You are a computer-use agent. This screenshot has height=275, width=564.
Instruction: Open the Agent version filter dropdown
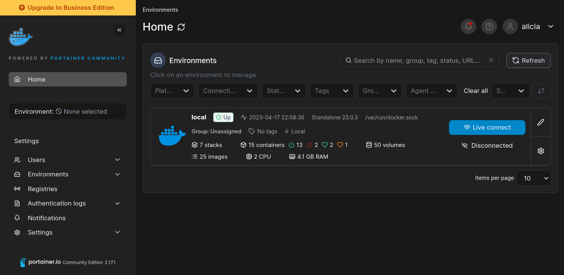(x=432, y=91)
